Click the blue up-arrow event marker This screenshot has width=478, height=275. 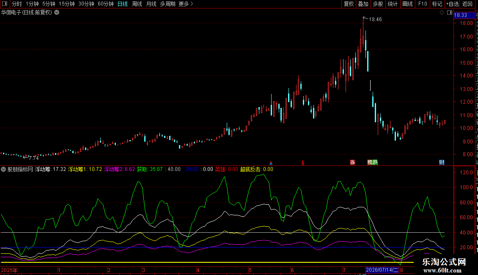click(271, 163)
